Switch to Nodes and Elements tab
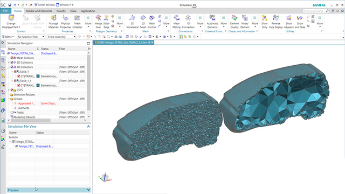 coord(39,11)
